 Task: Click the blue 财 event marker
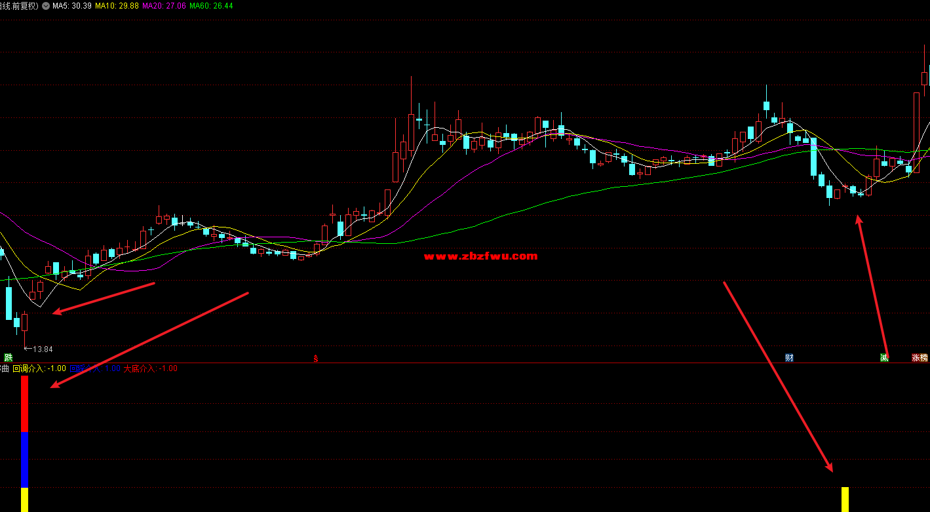point(790,357)
